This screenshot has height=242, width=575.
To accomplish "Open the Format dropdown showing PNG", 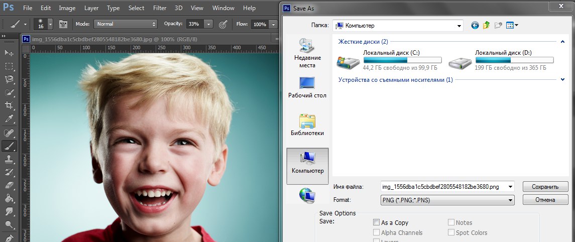I will click(x=447, y=200).
